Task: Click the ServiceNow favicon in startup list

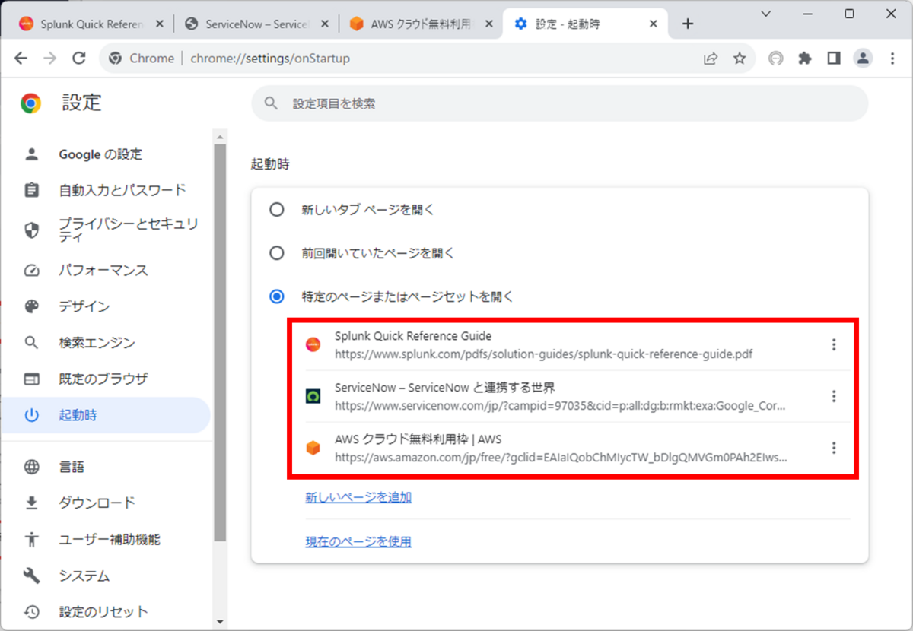Action: tap(313, 396)
